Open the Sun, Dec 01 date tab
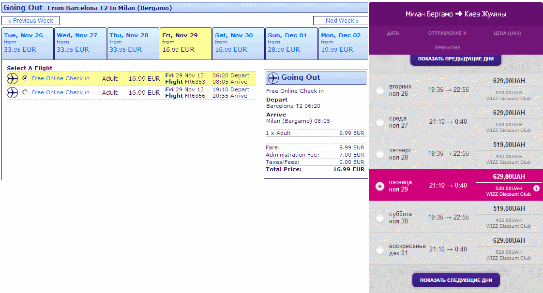Image resolution: width=543 pixels, height=293 pixels. coord(292,43)
